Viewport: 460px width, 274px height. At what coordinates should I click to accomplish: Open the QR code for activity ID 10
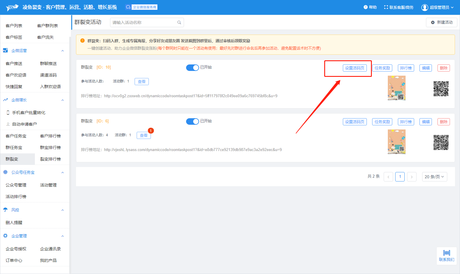pos(441,89)
